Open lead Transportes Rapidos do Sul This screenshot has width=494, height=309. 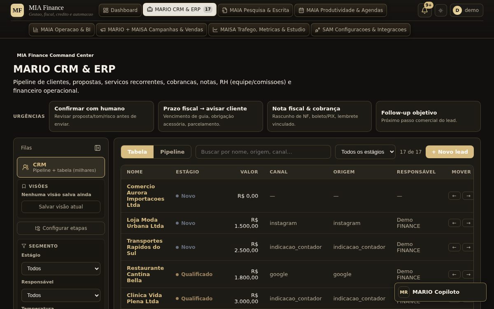(144, 247)
